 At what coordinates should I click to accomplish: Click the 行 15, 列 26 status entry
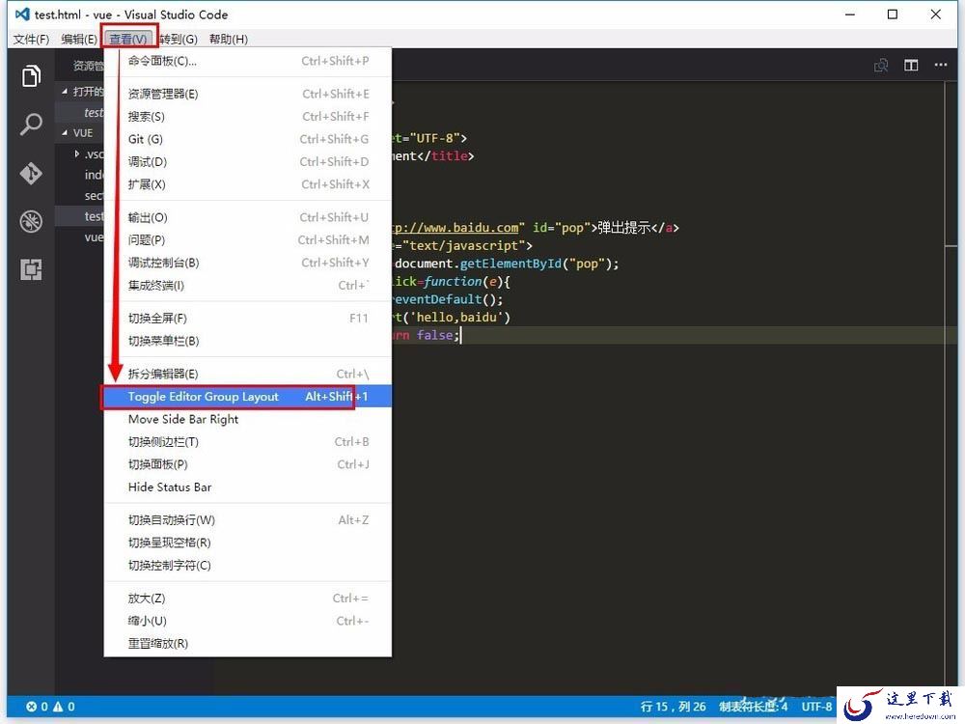pyautogui.click(x=673, y=707)
